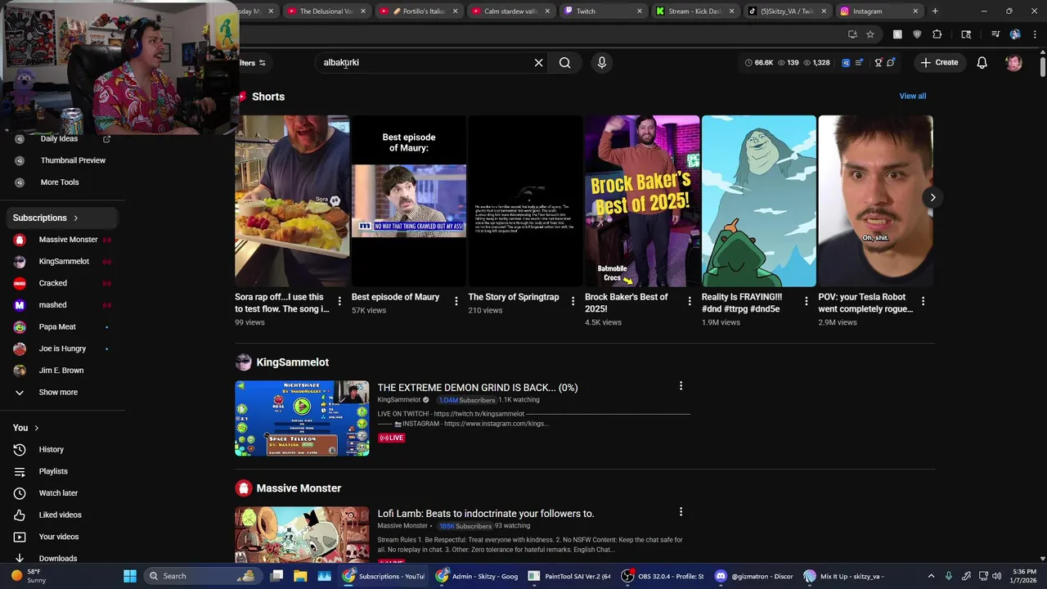Open options for POV Tesla Robot short
This screenshot has width=1047, height=589.
(x=923, y=301)
